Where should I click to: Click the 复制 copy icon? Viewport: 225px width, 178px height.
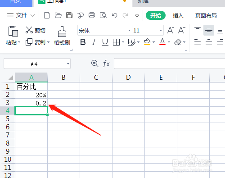coord(29,42)
